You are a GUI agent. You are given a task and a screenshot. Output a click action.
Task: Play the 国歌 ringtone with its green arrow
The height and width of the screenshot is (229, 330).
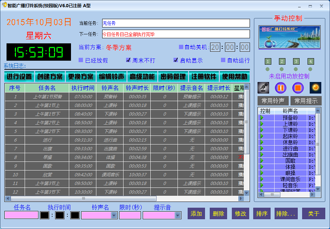coord(262,161)
